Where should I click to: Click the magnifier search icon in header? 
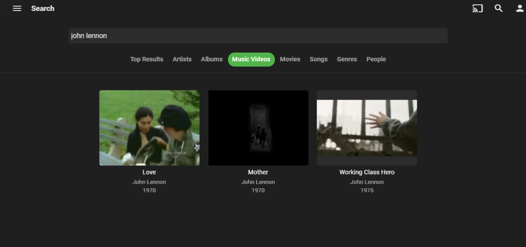[499, 8]
